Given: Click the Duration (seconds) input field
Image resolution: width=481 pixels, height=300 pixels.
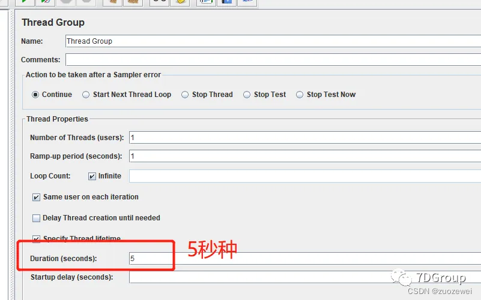Looking at the screenshot, I should [305, 259].
